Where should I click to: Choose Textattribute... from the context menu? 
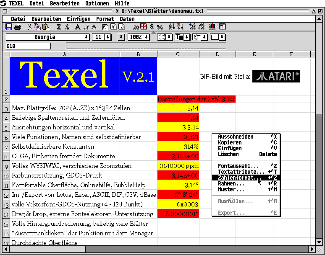click(x=246, y=172)
